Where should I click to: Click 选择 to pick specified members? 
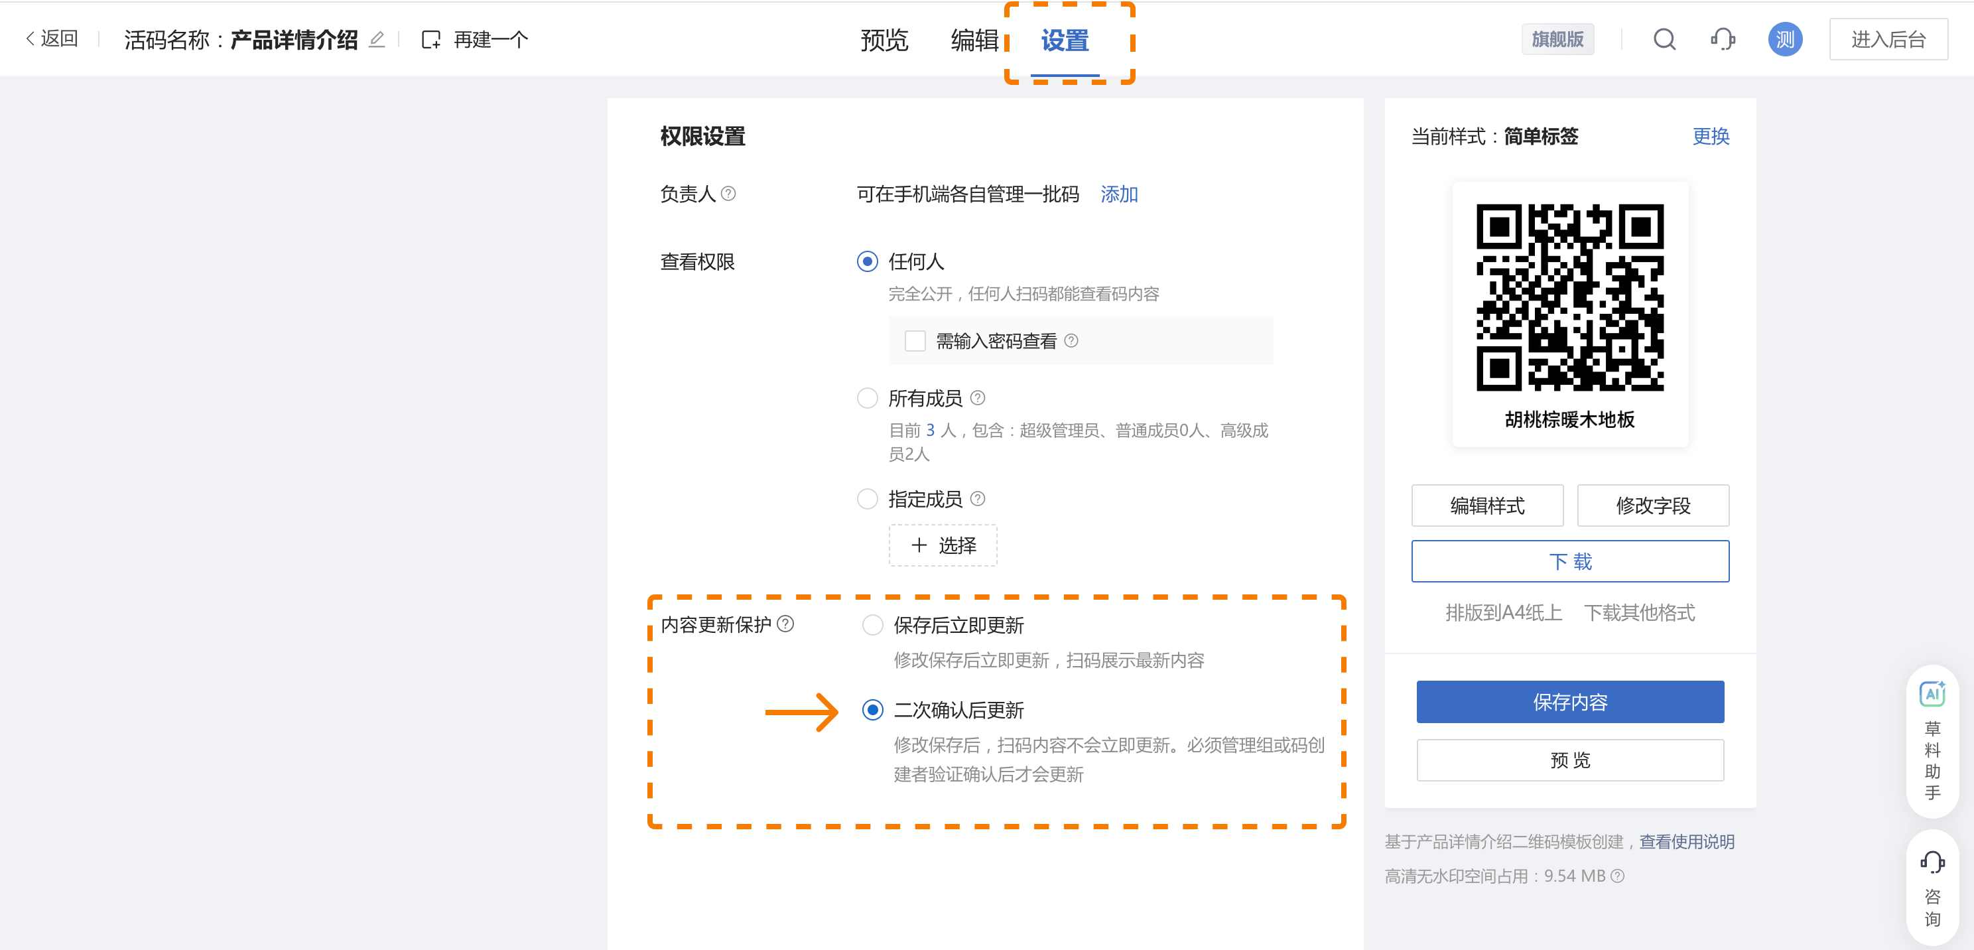click(943, 545)
